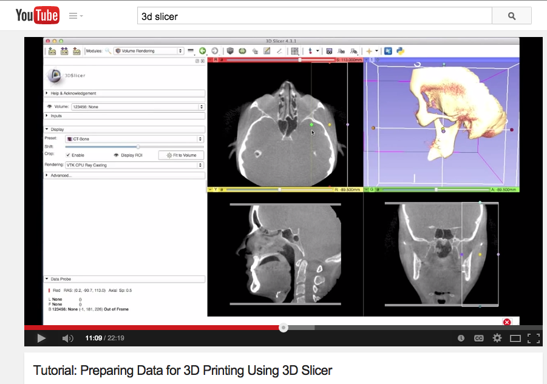The width and height of the screenshot is (547, 384).
Task: Go to the previous module with the green back arrow
Action: pyautogui.click(x=203, y=51)
